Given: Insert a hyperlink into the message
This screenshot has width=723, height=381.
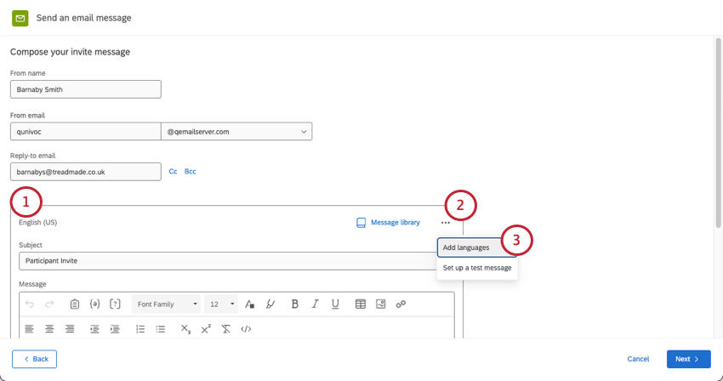Looking at the screenshot, I should point(401,304).
